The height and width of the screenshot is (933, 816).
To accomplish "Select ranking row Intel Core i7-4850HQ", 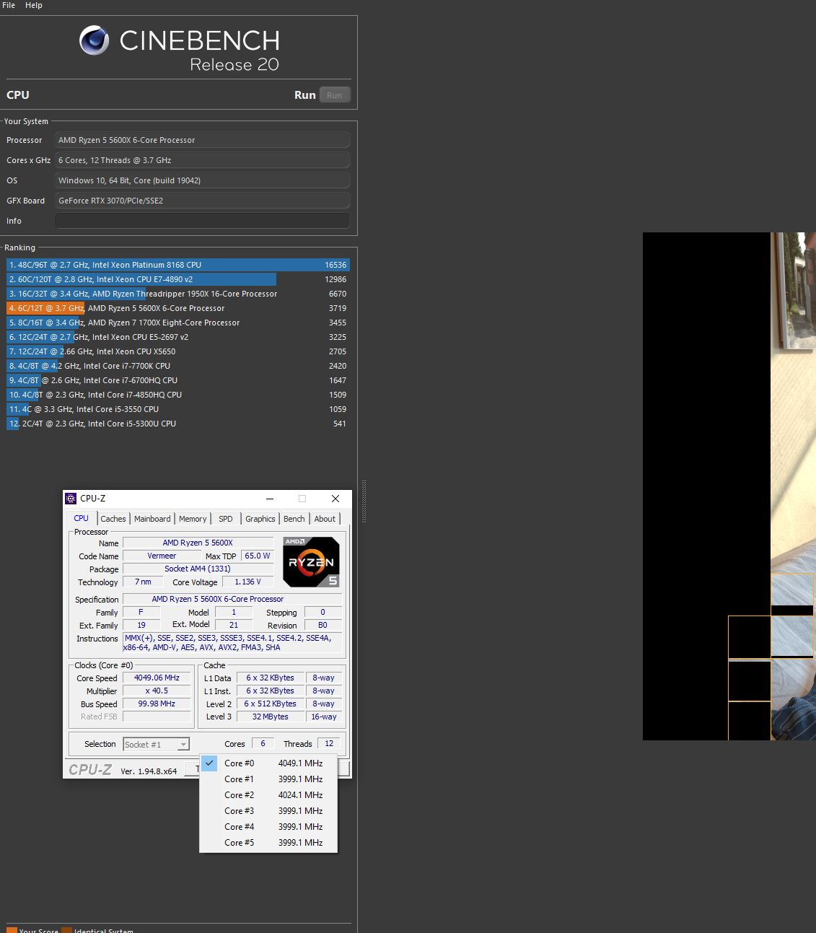I will point(178,395).
